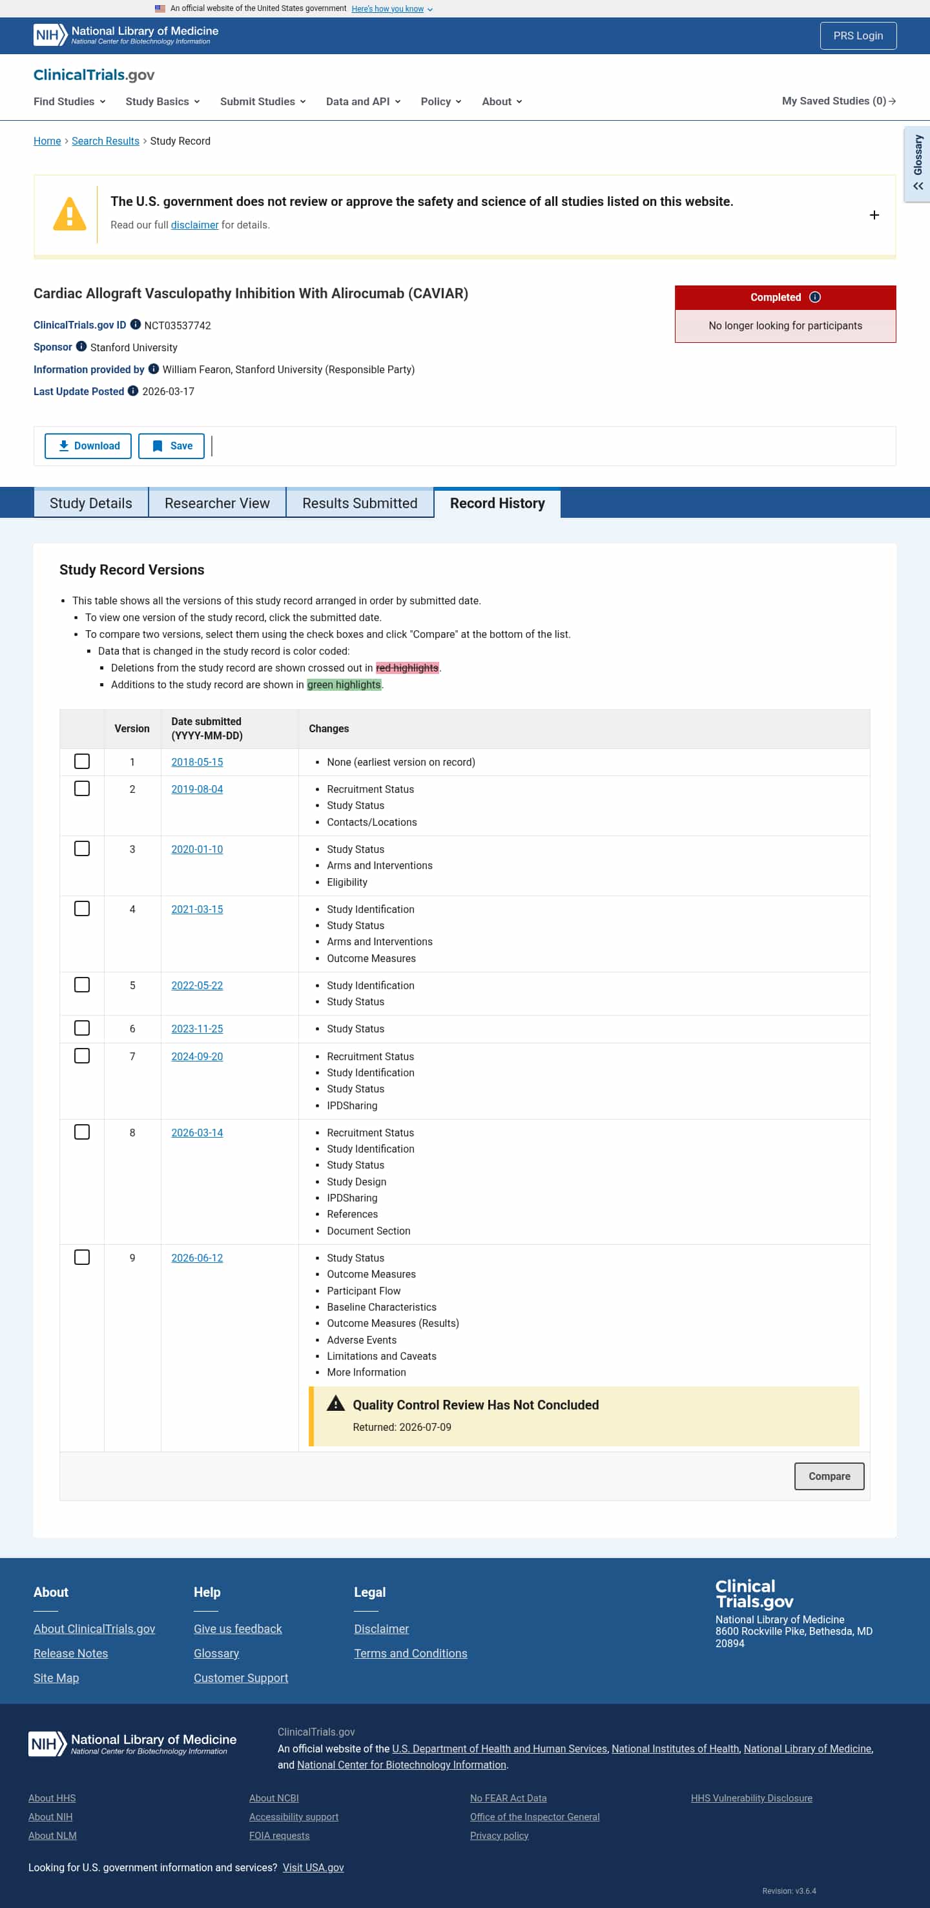Save this study
This screenshot has width=930, height=1908.
point(171,446)
